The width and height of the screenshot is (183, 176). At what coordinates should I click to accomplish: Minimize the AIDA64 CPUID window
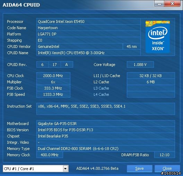click(159, 4)
